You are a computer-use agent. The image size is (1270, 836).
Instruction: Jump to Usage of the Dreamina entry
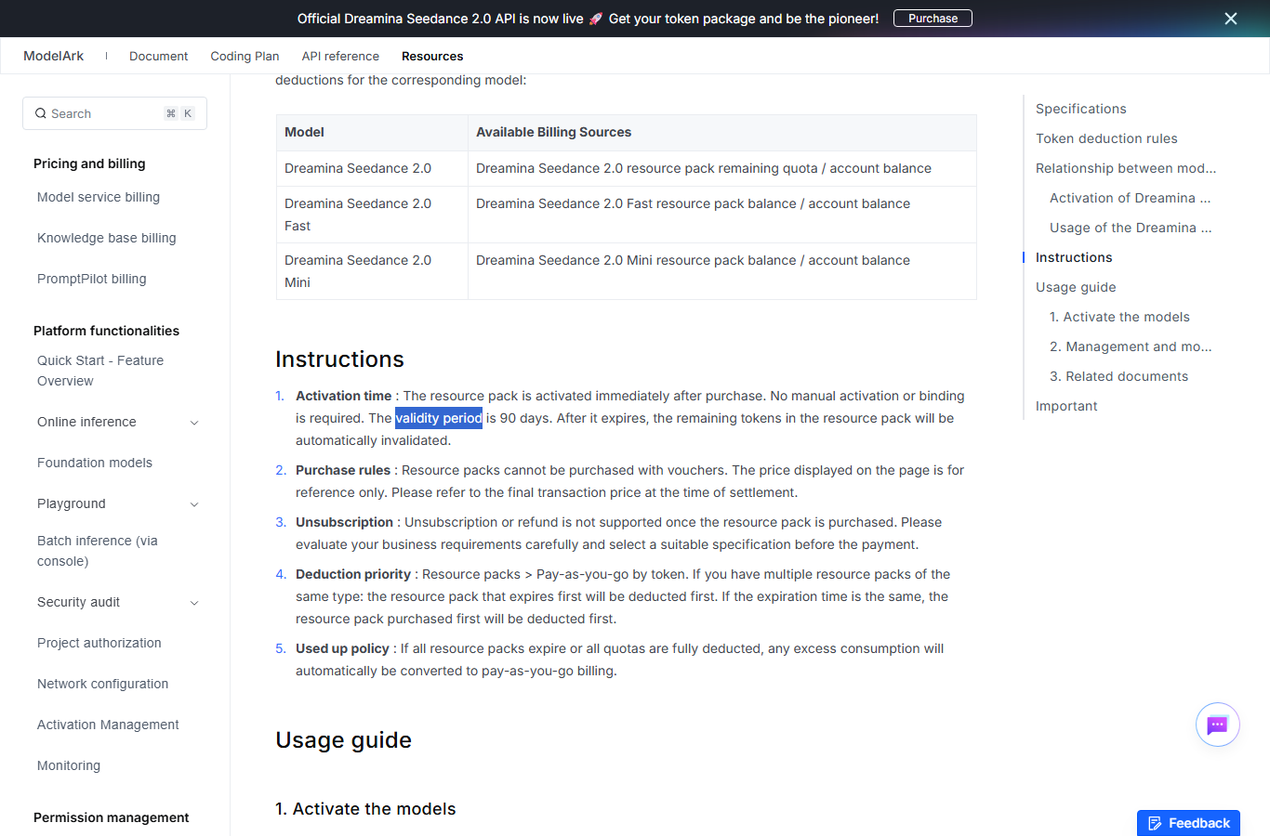(x=1131, y=228)
